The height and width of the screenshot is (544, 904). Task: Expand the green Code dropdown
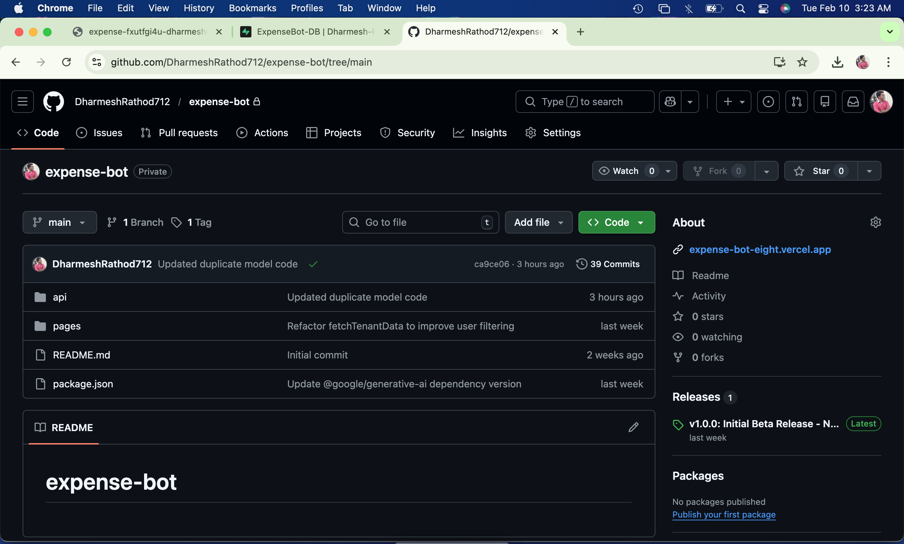[616, 222]
